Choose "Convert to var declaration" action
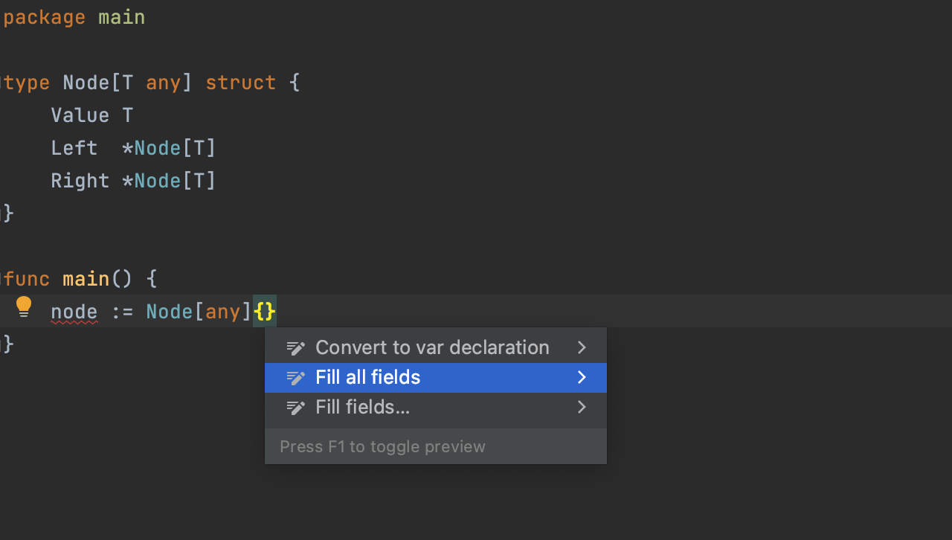 point(432,347)
